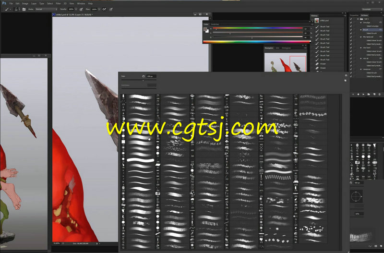Collapse the Smudge action
The image size is (384, 253).
click(x=361, y=23)
